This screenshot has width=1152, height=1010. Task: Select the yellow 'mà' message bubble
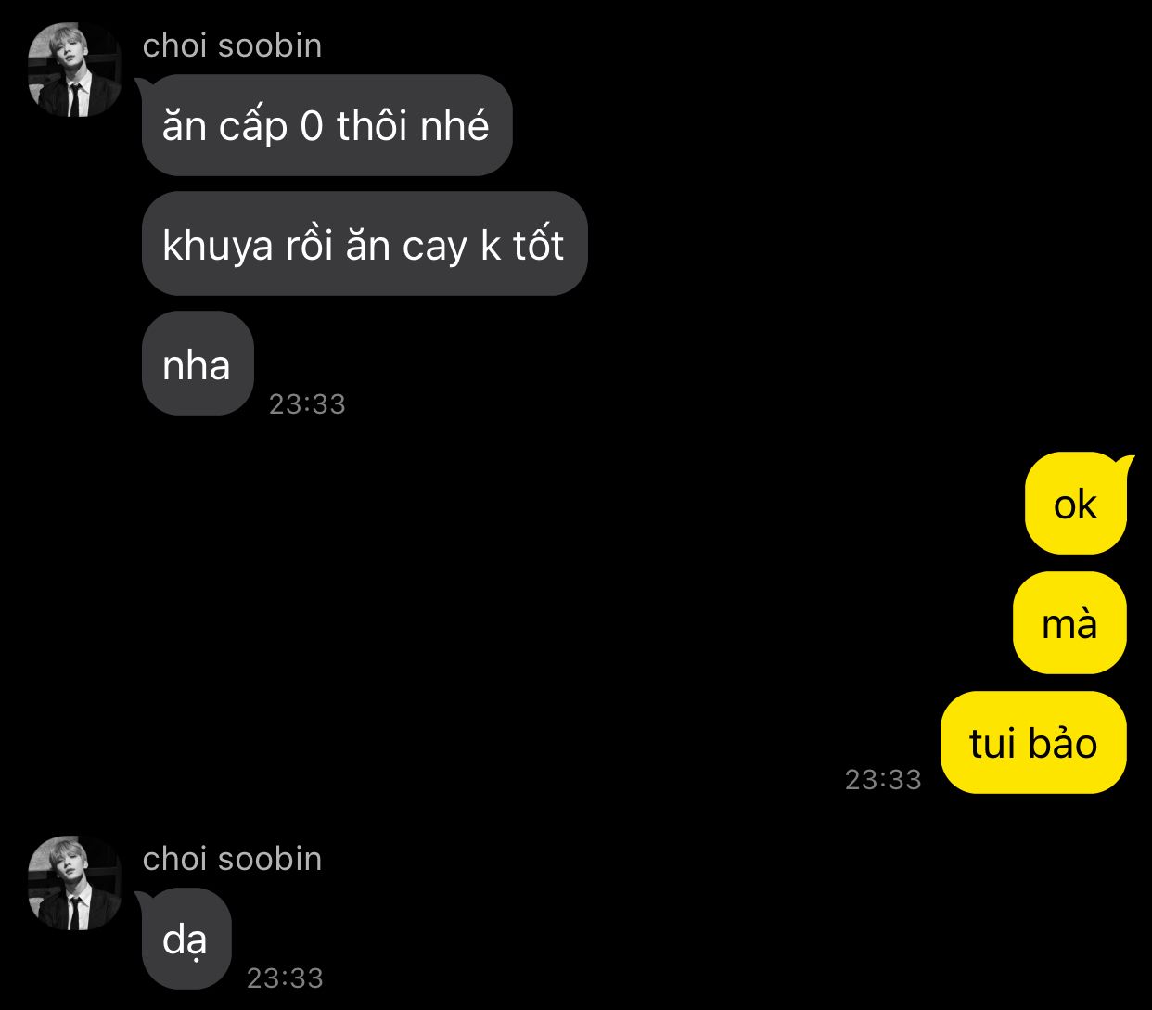[1069, 622]
